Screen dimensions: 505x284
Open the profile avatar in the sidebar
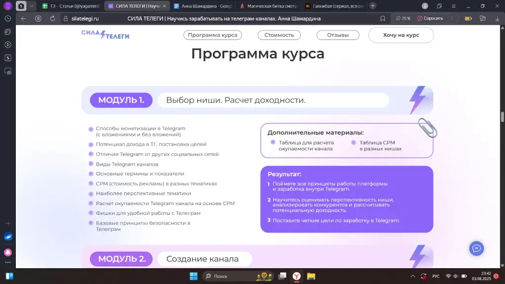pos(8,6)
